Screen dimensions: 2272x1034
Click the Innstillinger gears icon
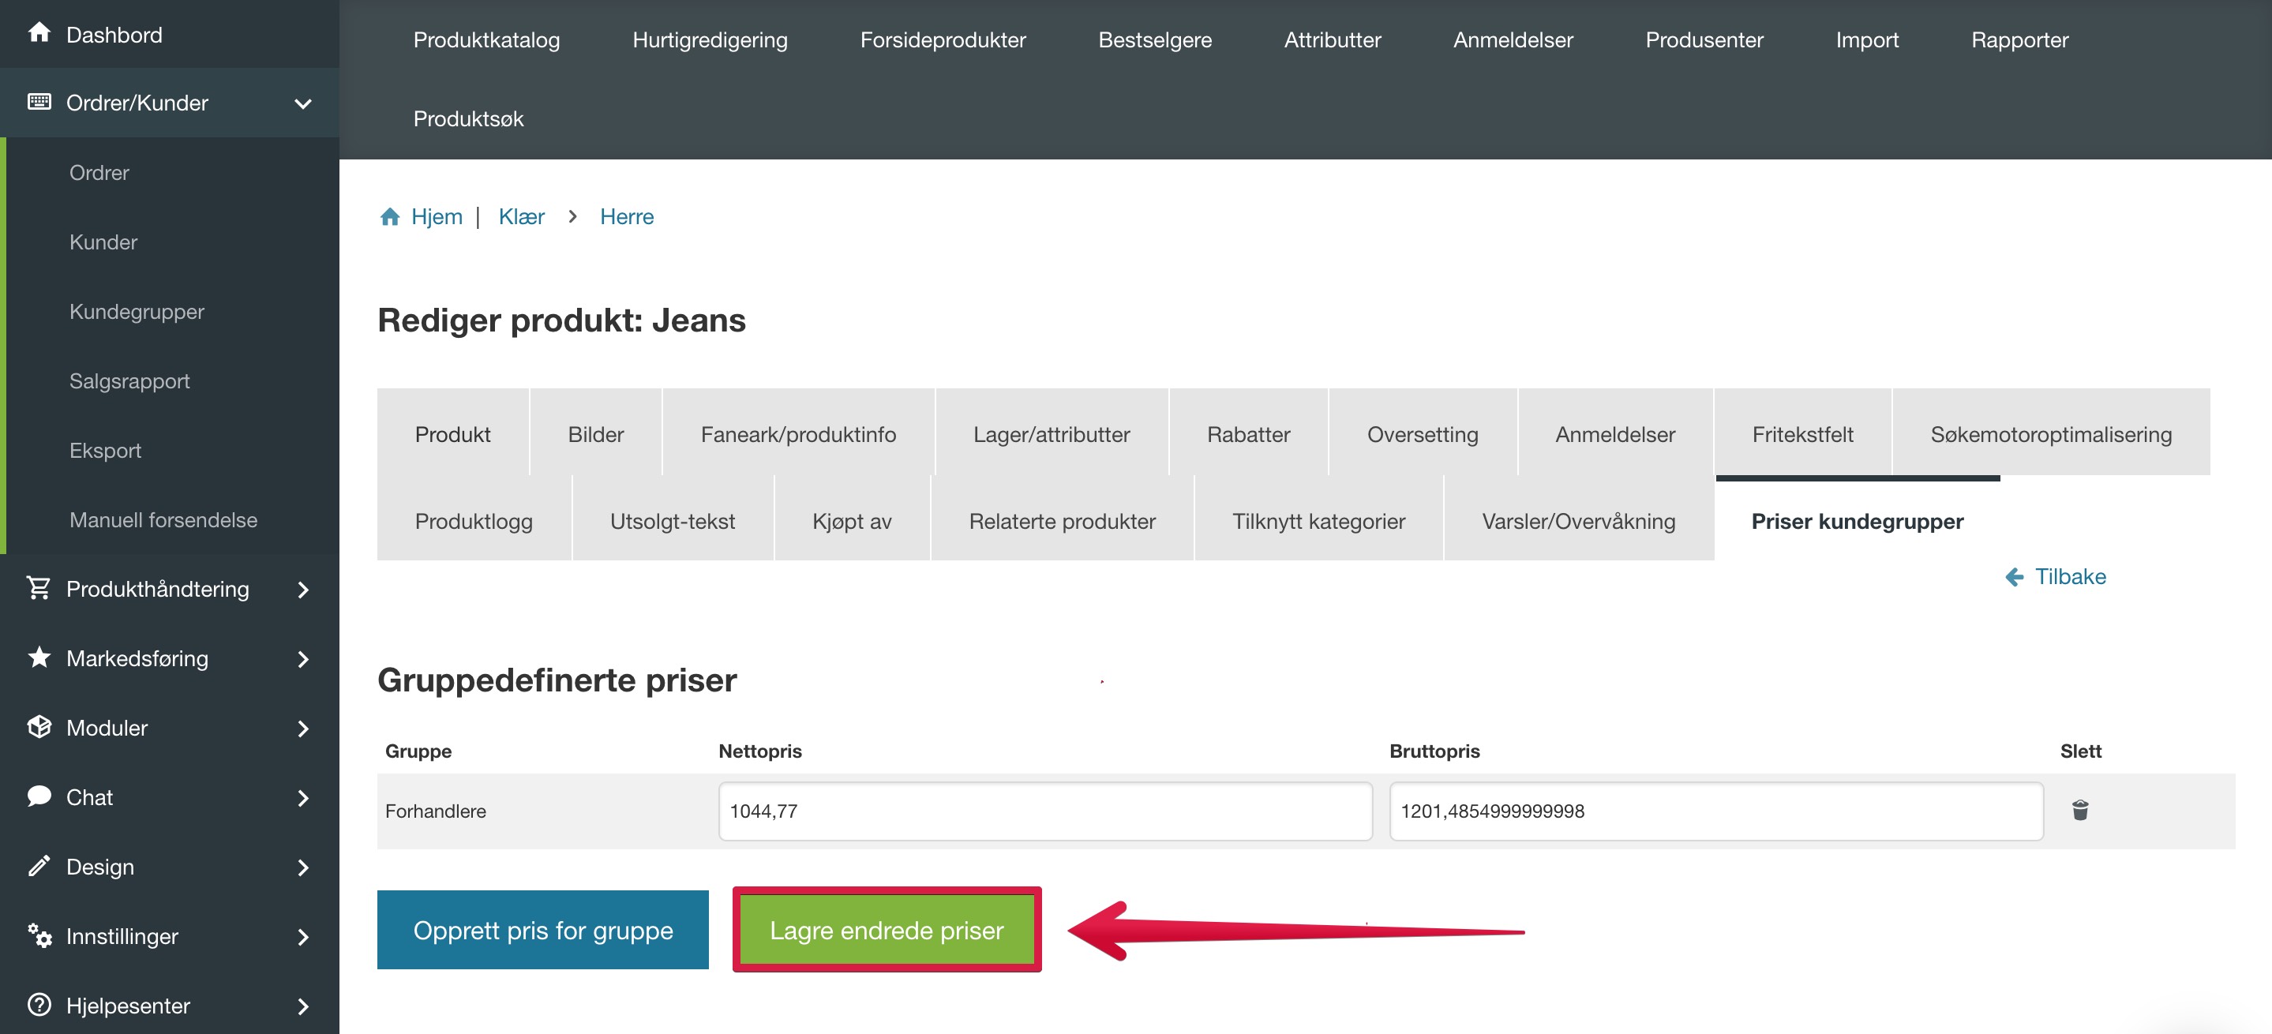point(39,935)
